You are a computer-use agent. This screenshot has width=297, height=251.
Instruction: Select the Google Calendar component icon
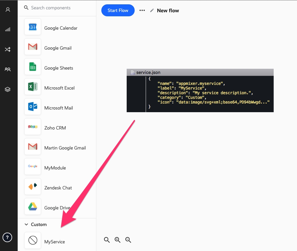pyautogui.click(x=33, y=27)
